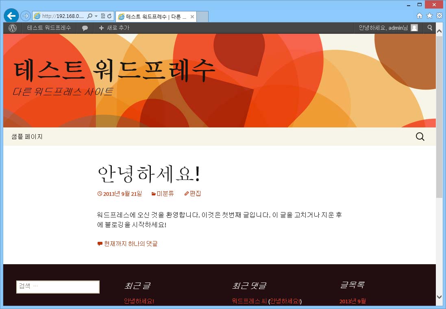The width and height of the screenshot is (446, 309).
Task: Open the search icon in the admin bar
Action: [430, 28]
